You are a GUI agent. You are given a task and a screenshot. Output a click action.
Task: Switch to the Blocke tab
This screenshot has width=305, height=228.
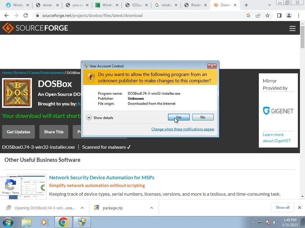[x=196, y=5]
